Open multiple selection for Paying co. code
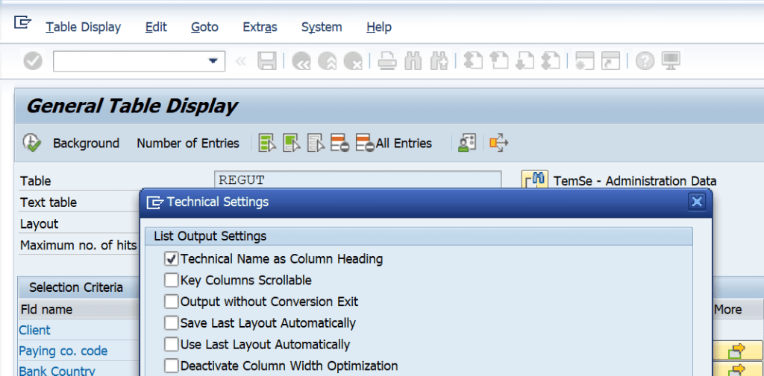This screenshot has width=764, height=376. [x=737, y=351]
